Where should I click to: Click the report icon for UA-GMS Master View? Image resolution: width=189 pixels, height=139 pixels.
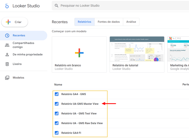tap(57, 104)
